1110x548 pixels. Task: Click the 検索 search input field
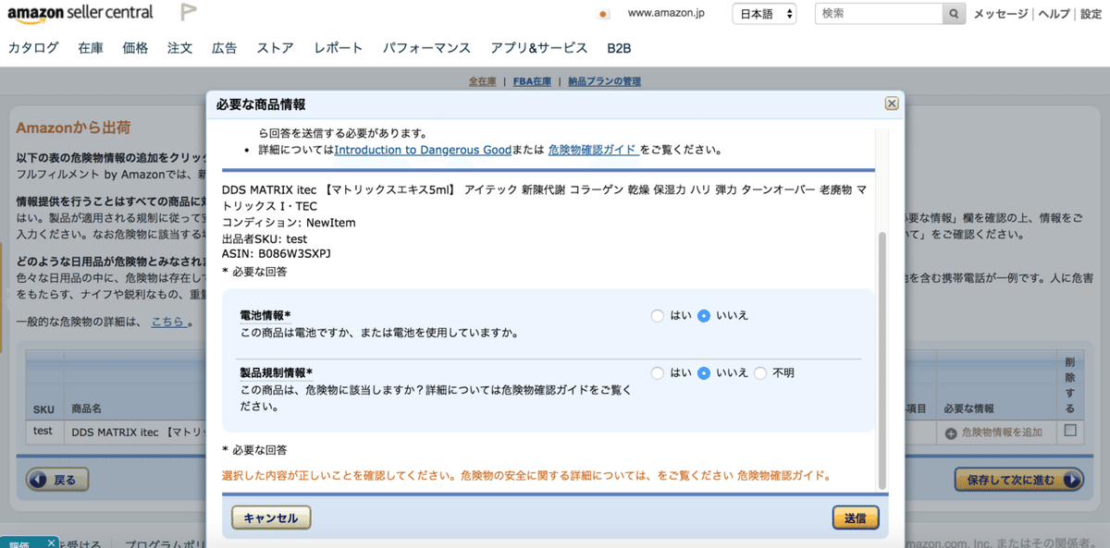tap(879, 14)
